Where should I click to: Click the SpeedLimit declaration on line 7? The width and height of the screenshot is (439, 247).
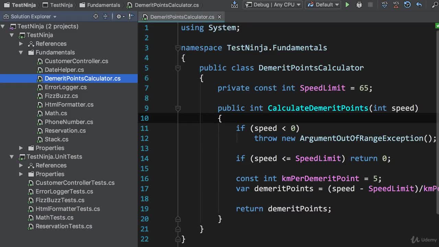tap(323, 88)
